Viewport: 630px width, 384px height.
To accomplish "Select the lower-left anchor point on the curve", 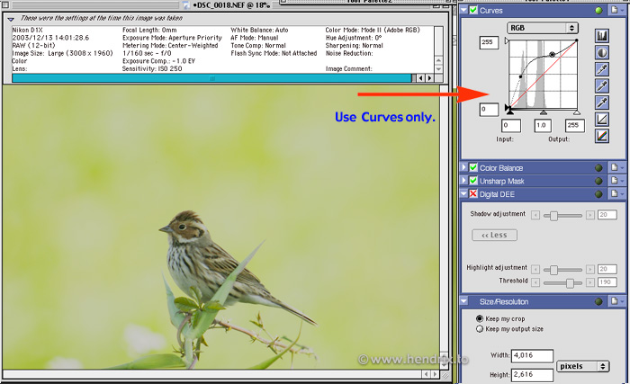I will tap(521, 76).
